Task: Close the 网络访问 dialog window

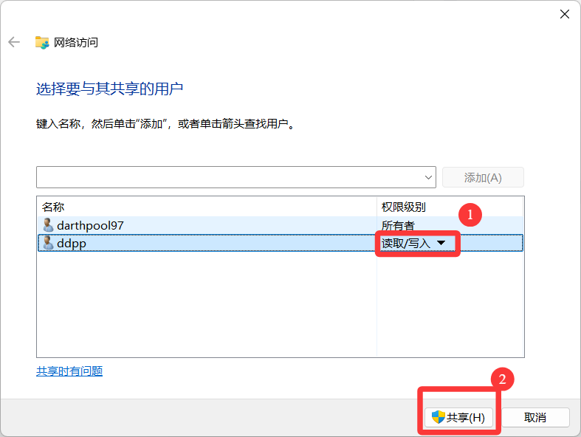Action: pos(564,14)
